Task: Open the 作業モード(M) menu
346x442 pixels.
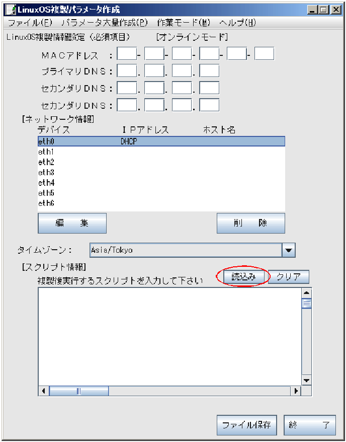Action: coord(184,23)
